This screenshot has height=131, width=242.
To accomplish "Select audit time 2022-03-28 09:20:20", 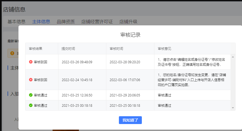I will pyautogui.click(x=125, y=62).
